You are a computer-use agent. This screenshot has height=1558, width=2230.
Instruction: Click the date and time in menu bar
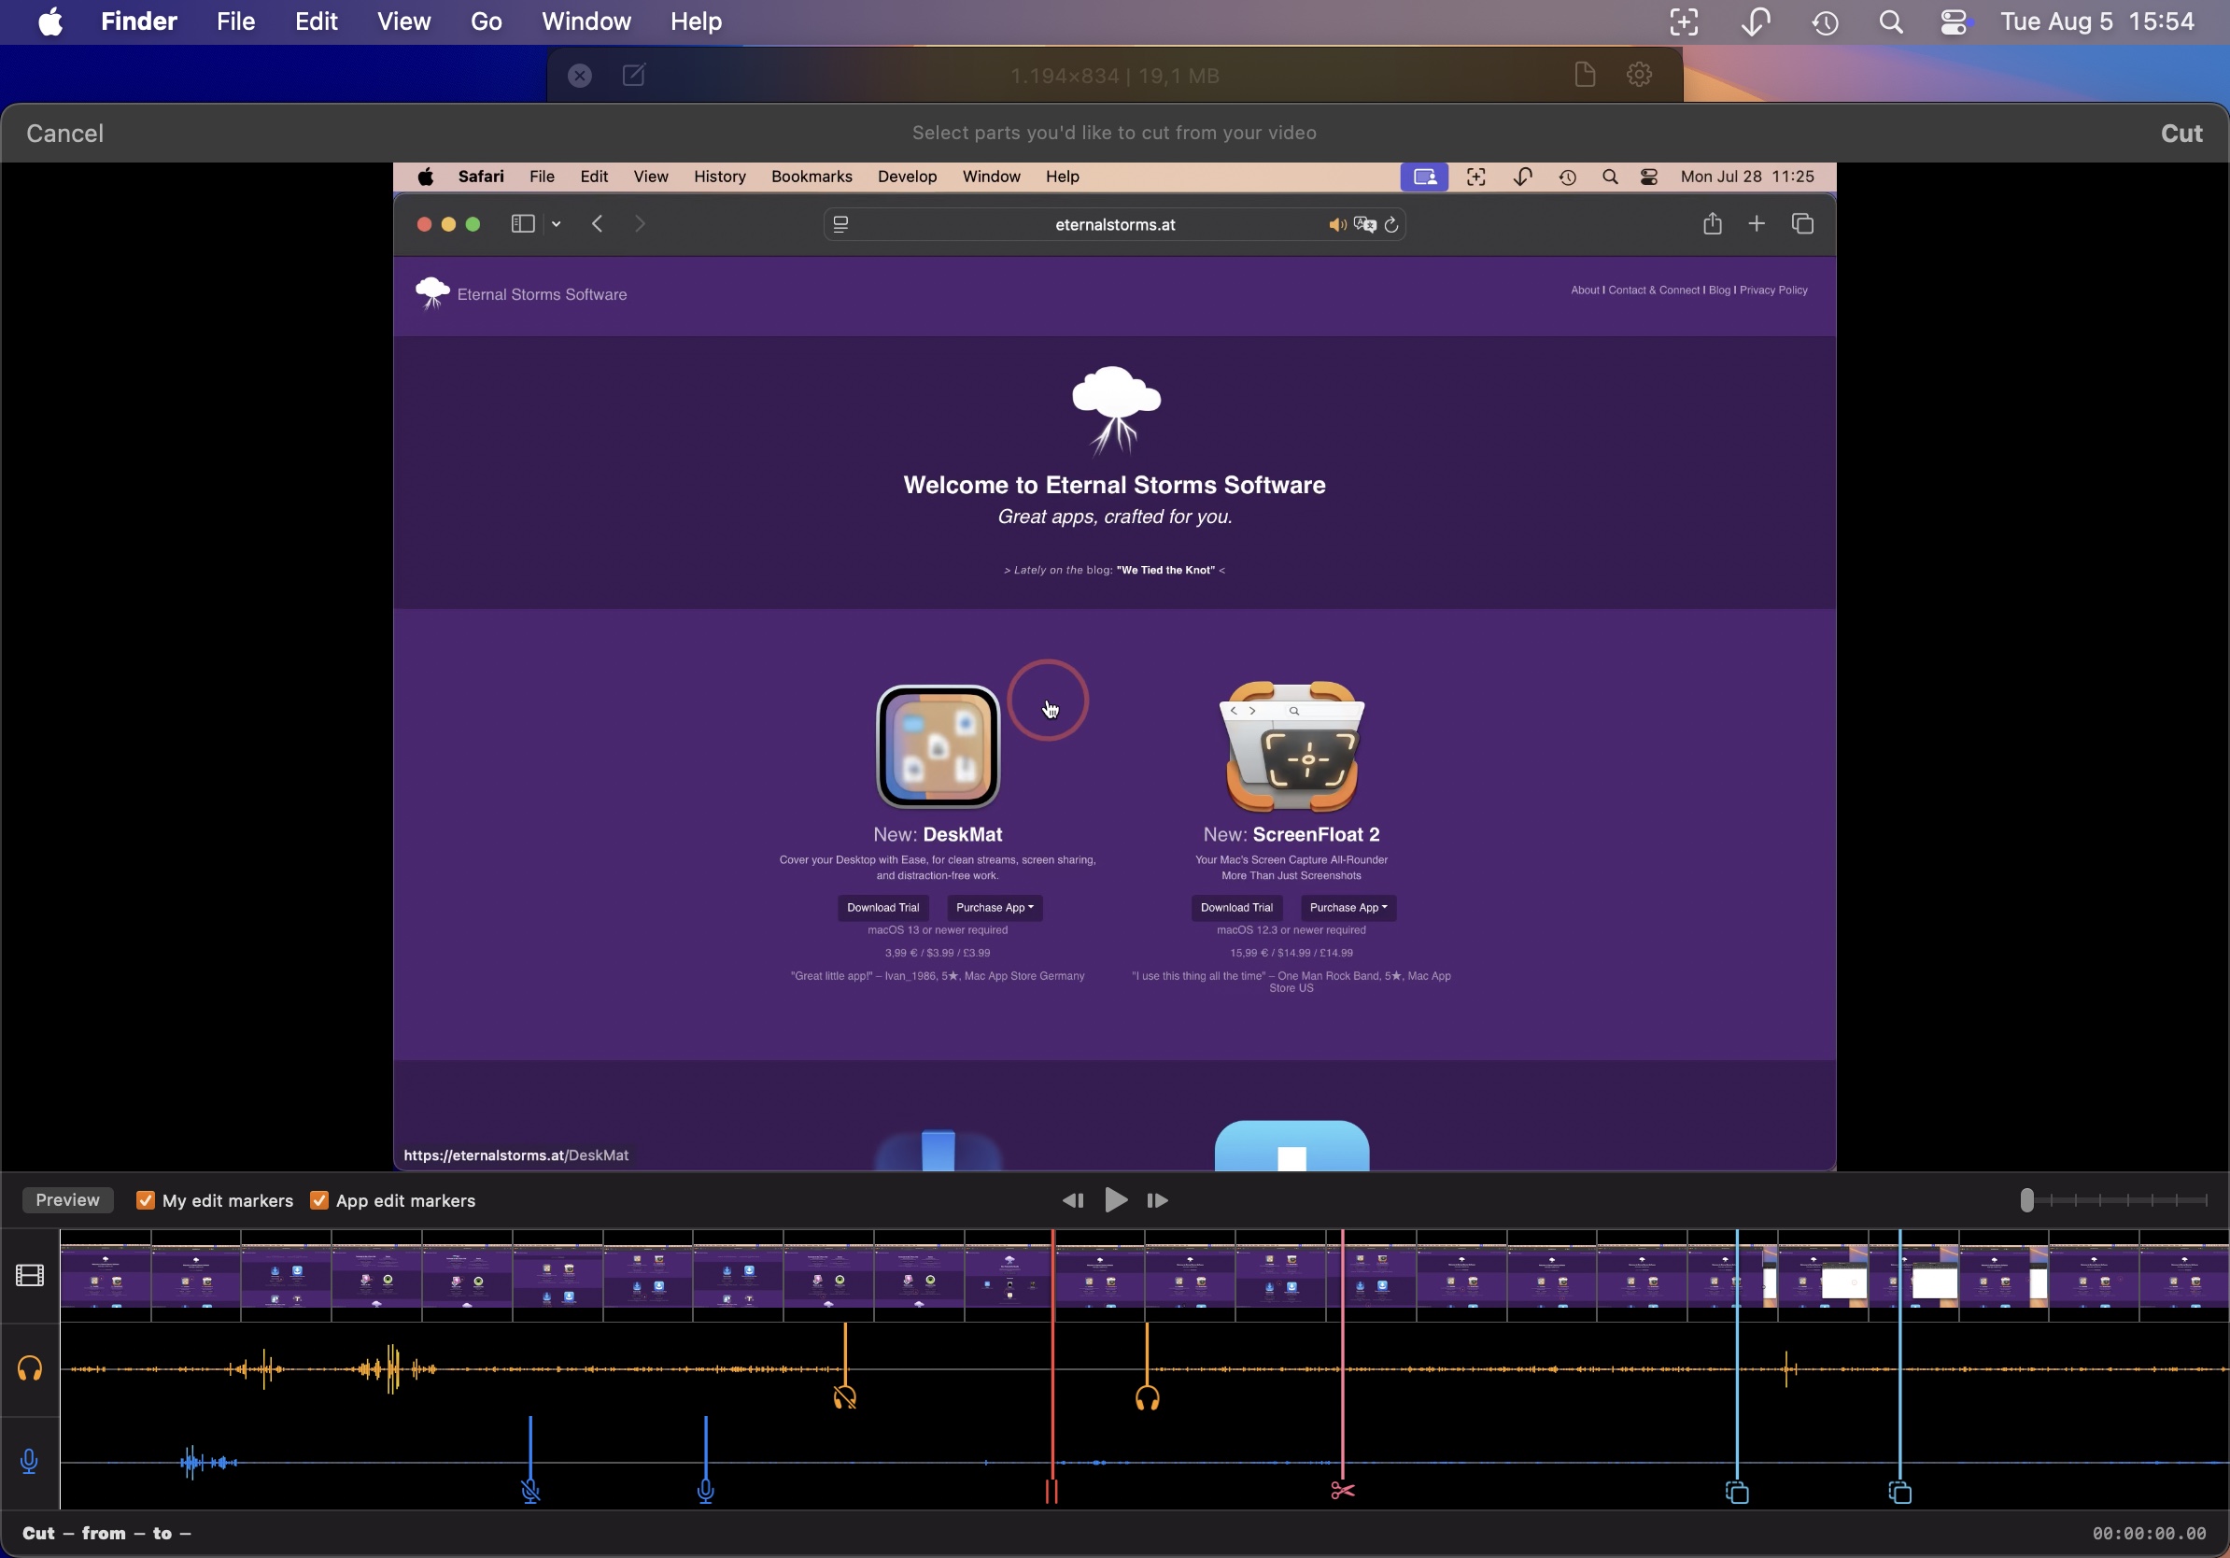point(2098,21)
